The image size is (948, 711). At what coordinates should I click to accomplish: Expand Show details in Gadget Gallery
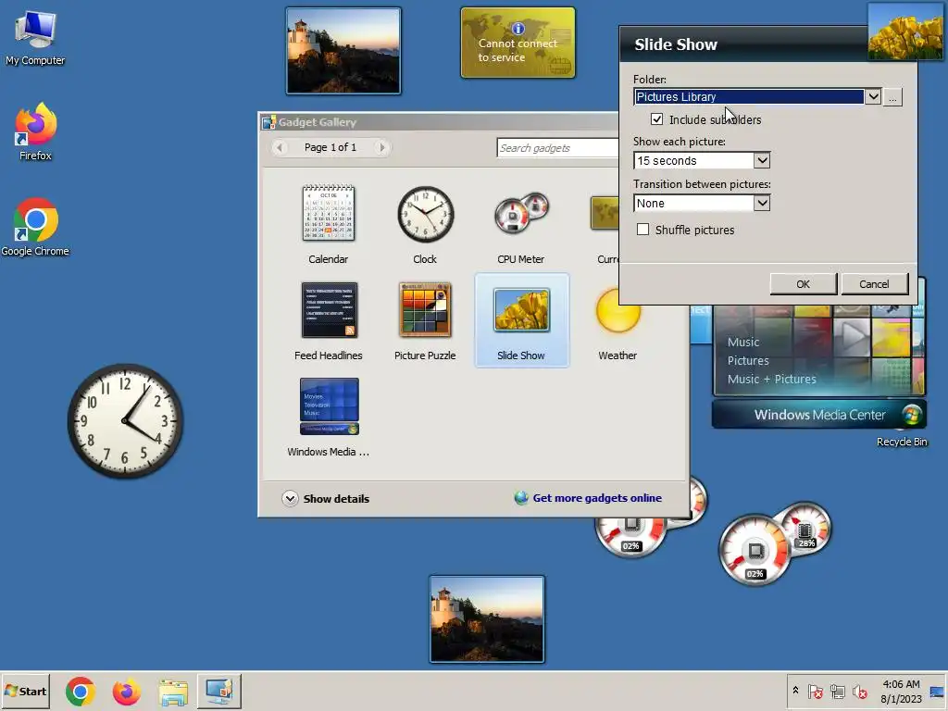[326, 499]
